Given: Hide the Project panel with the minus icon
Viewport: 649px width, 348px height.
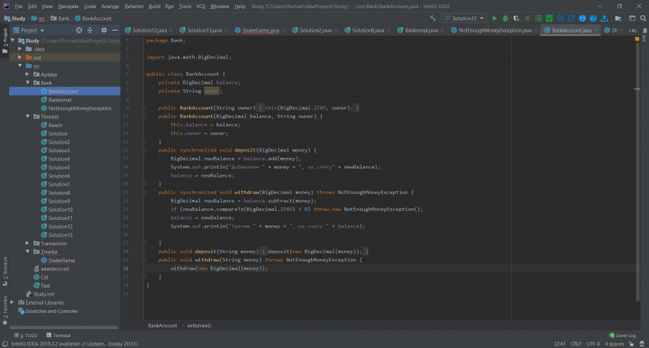Looking at the screenshot, I should click(x=114, y=31).
